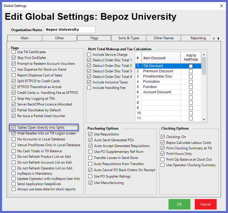Viewport: 228px width, 213px height.
Task: Enable No Cash Totals in Till Balance
Action: coord(13,151)
